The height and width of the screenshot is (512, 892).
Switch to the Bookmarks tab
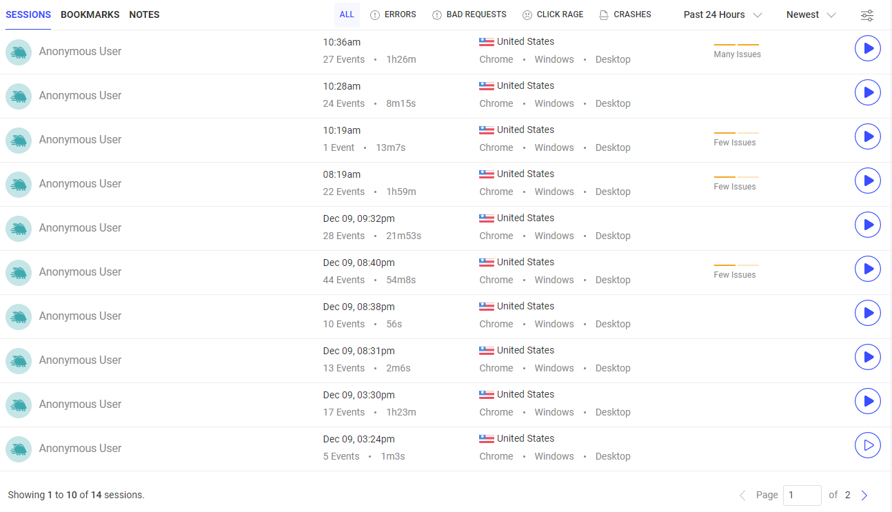90,14
